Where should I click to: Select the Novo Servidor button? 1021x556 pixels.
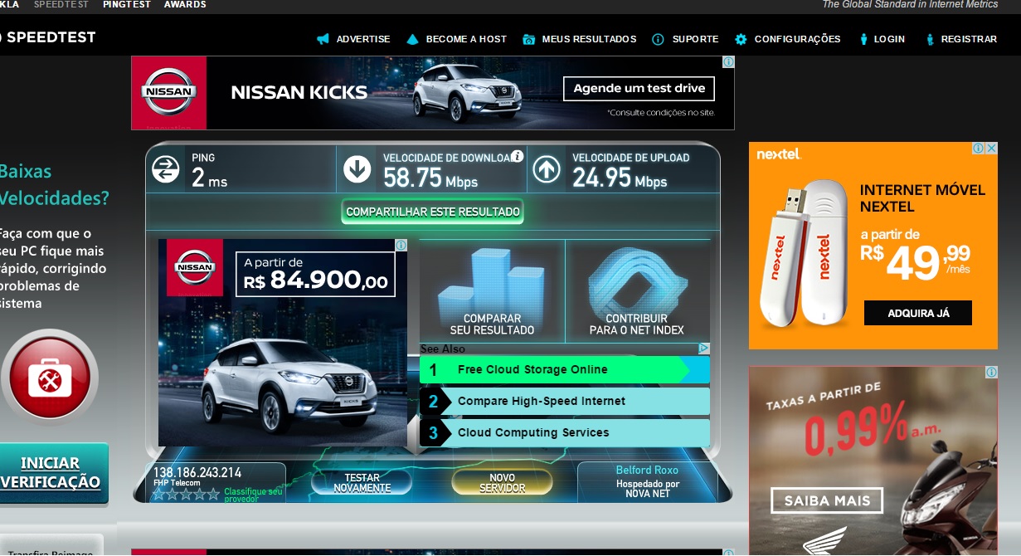[502, 483]
